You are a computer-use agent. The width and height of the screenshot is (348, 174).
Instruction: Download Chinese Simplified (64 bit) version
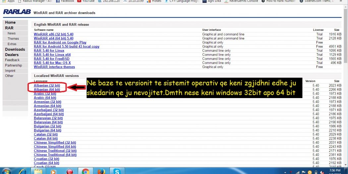[x=55, y=147]
